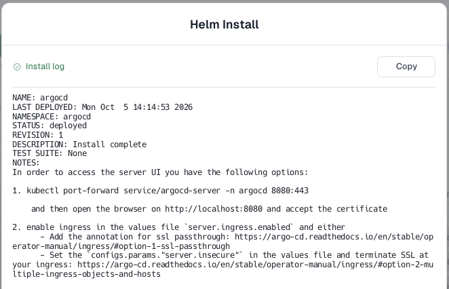Screen dimensions: 449x289
Task: Click the 'your ingress: https://argo-cd.readthedocs.io' line
Action: (222, 265)
